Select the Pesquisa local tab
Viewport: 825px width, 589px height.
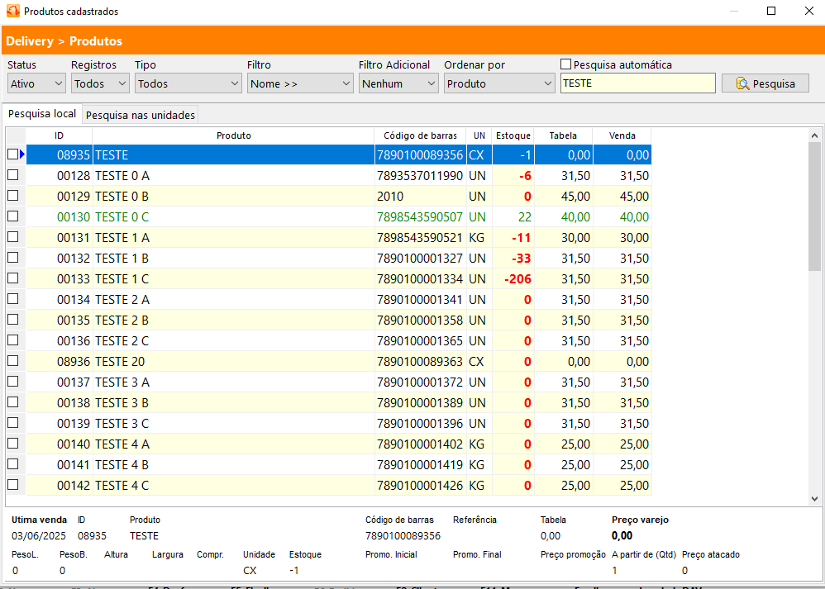point(41,114)
